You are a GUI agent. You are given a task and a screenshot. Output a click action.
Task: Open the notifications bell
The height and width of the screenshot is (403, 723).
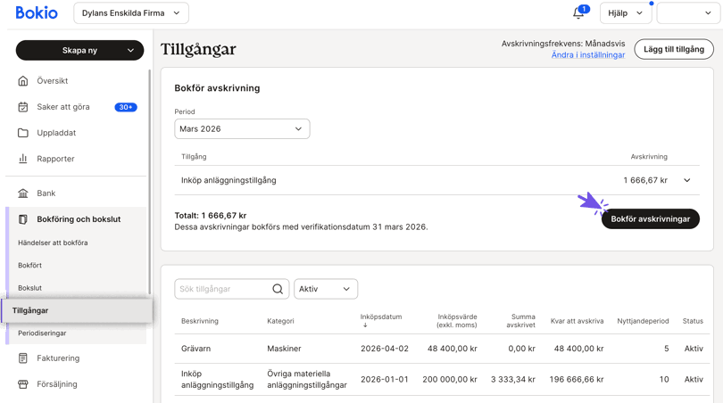pyautogui.click(x=579, y=13)
